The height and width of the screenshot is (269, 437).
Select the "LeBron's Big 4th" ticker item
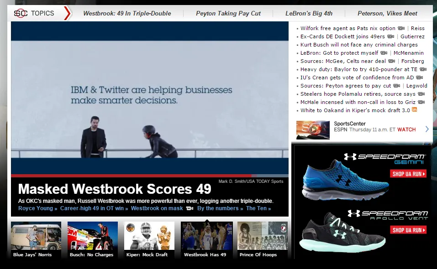[309, 14]
